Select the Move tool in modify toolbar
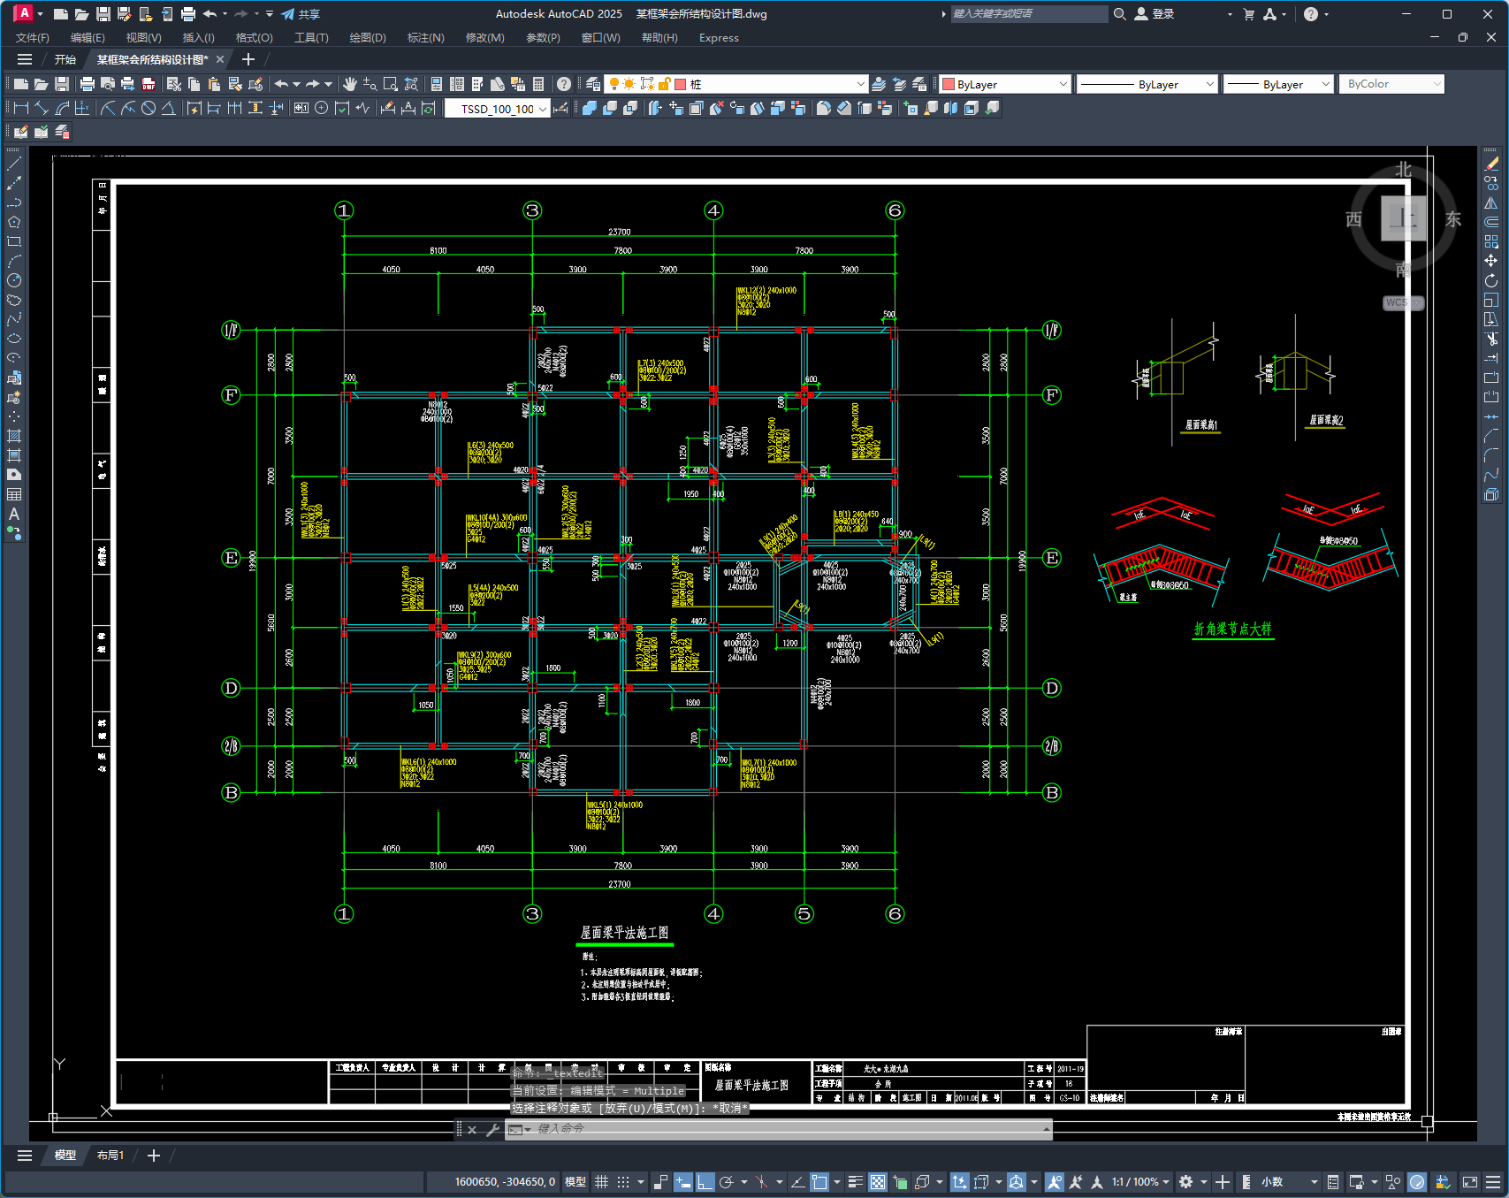Viewport: 1509px width, 1198px height. (x=1491, y=261)
